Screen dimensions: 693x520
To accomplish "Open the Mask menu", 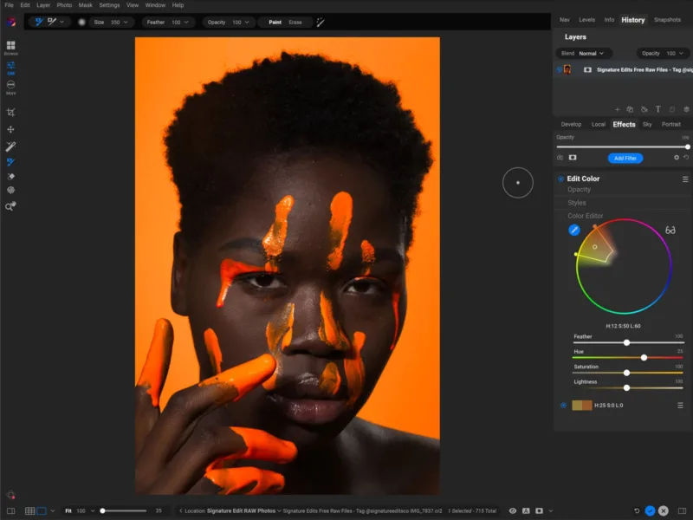I will pos(85,5).
